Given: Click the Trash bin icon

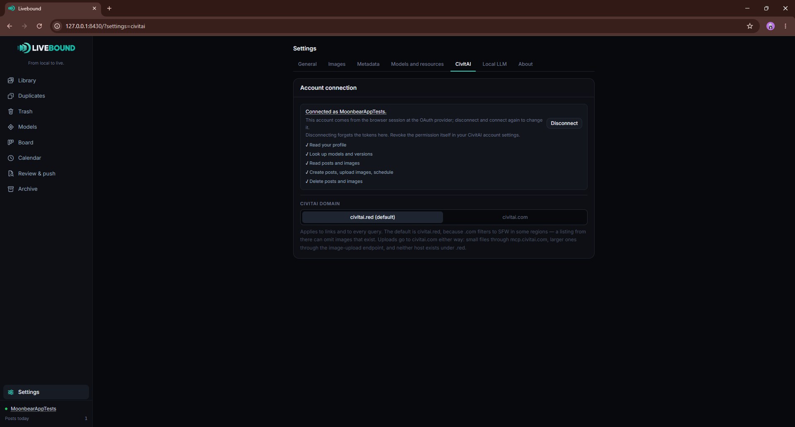Looking at the screenshot, I should [x=11, y=111].
